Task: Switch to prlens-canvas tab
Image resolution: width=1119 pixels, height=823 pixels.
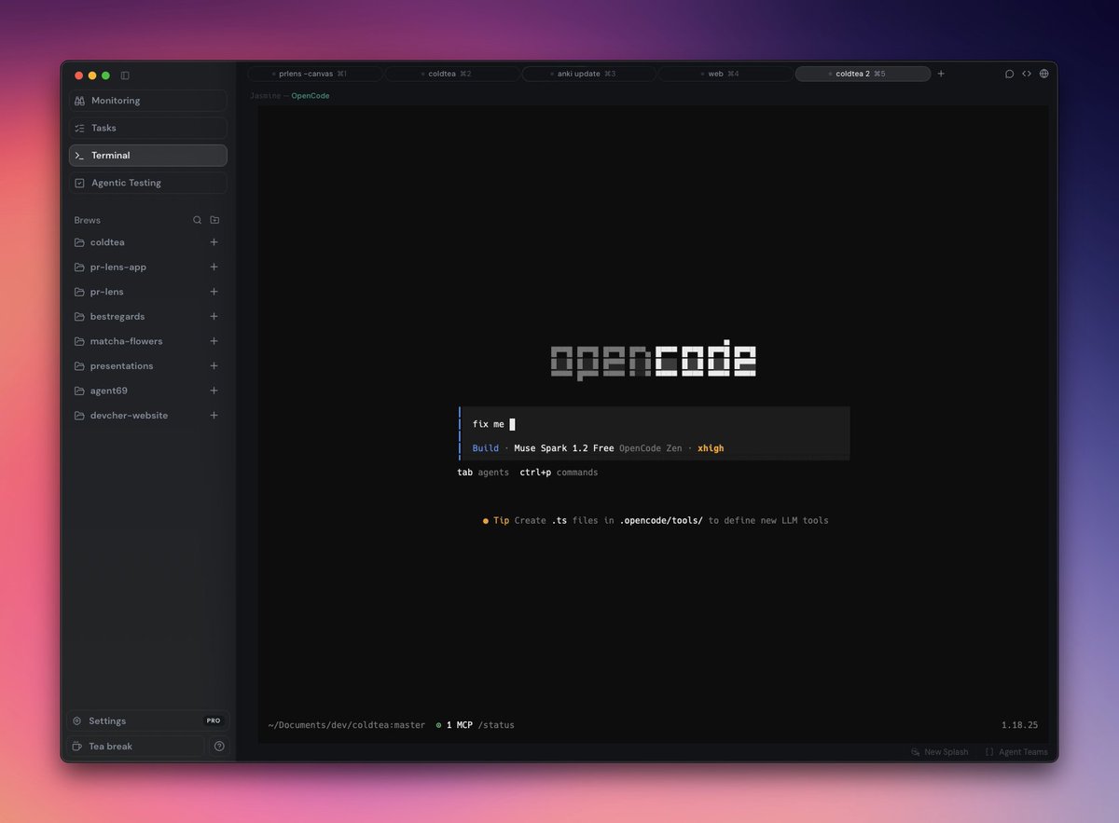Action: coord(315,74)
